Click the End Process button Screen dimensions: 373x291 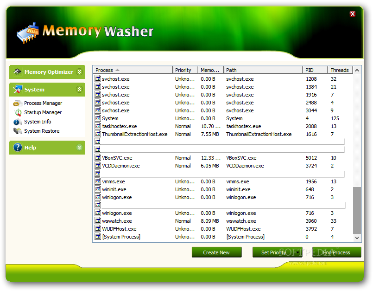336,252
